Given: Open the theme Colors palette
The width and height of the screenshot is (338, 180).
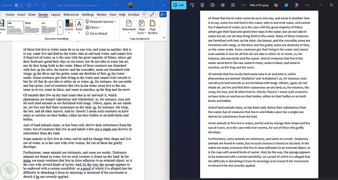Looking at the screenshot, I should [69, 26].
